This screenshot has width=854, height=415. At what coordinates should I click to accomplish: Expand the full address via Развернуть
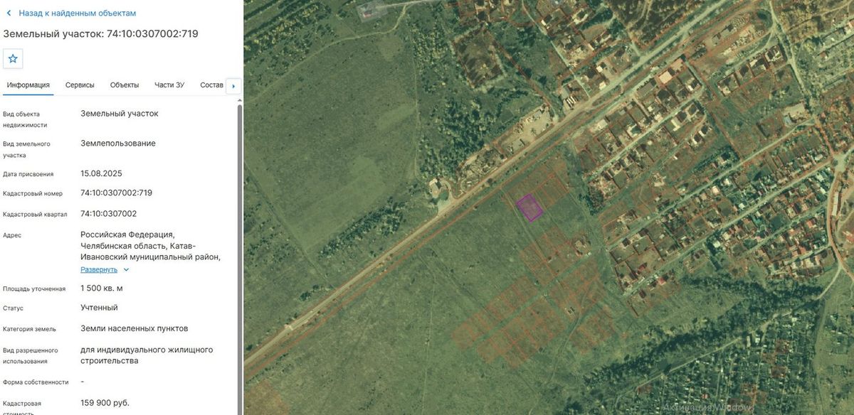point(99,270)
